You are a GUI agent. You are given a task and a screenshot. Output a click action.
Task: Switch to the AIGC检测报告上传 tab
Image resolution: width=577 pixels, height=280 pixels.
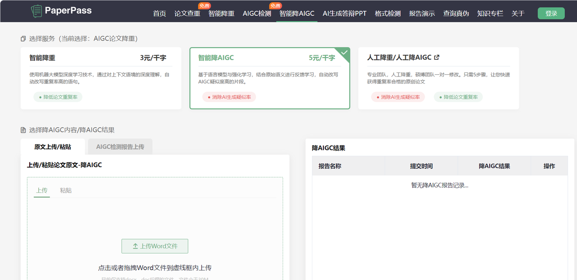[120, 147]
